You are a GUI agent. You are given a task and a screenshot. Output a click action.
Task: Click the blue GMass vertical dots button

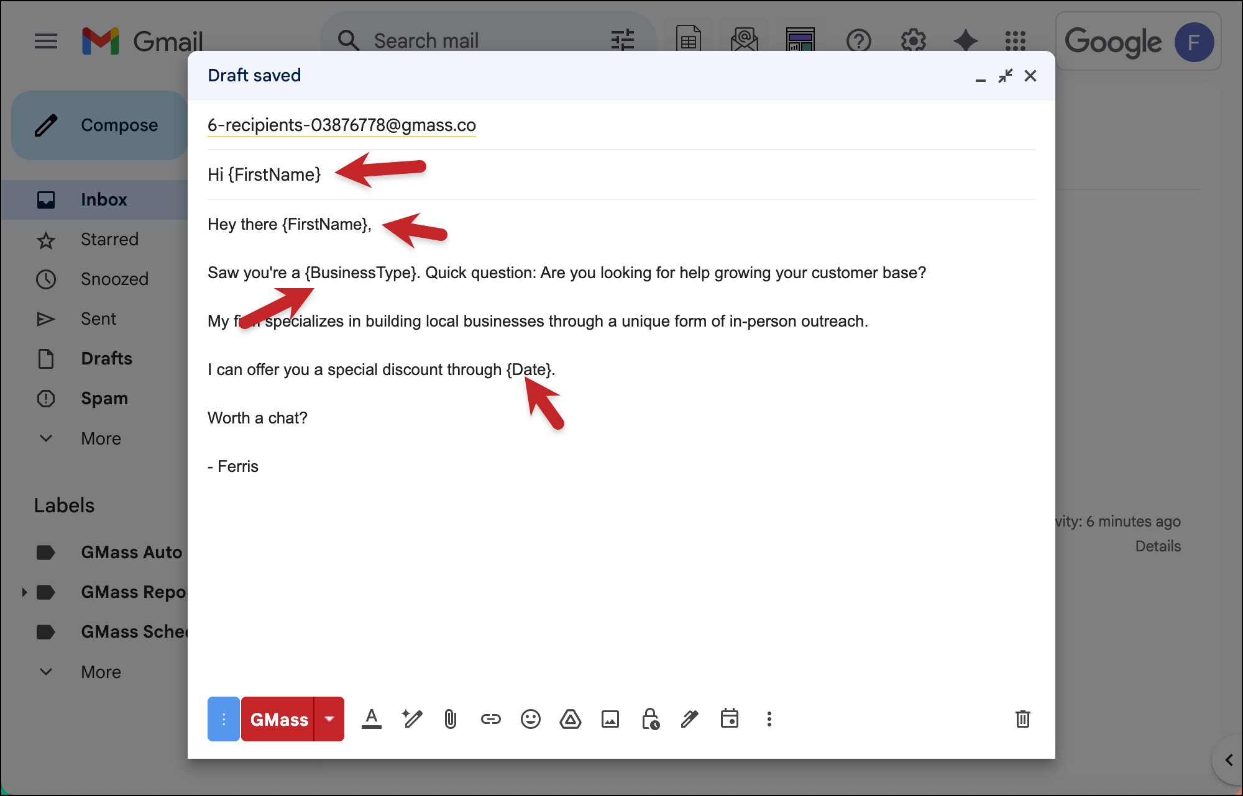point(224,719)
